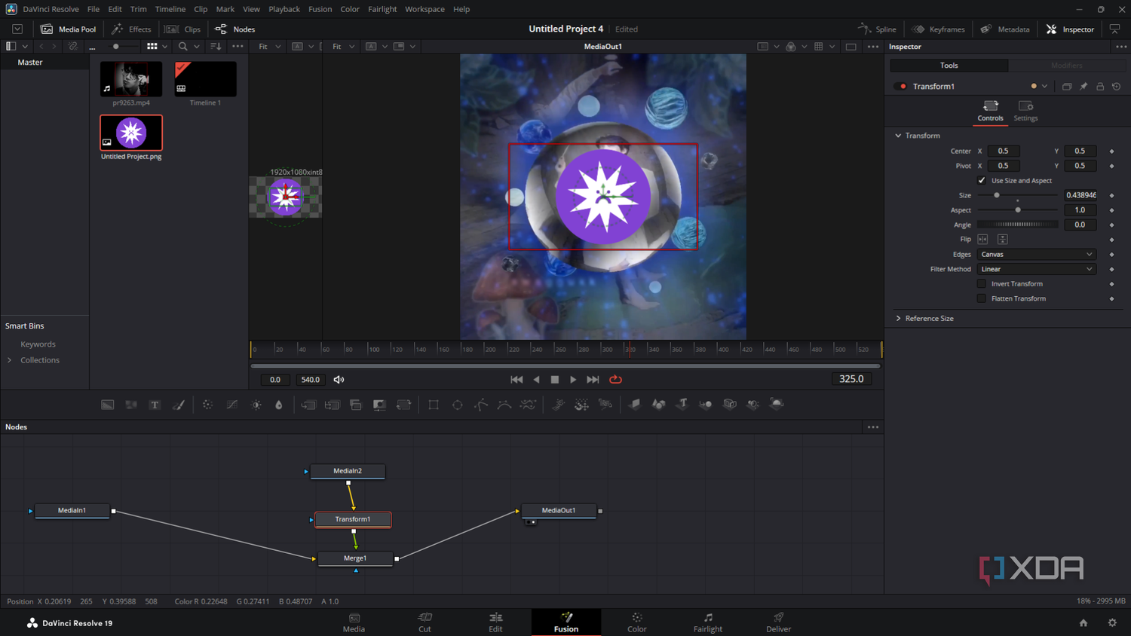This screenshot has width=1131, height=636.
Task: Add a Background node from the toolbar
Action: pos(108,405)
